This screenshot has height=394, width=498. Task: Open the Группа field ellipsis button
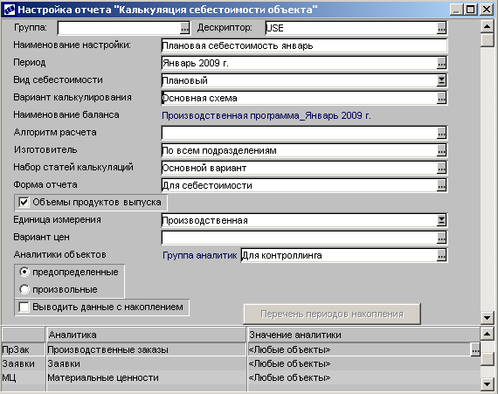[185, 28]
